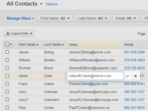This screenshot has width=148, height=111.
Task: Expand Manage filters menu
Action: tap(21, 18)
